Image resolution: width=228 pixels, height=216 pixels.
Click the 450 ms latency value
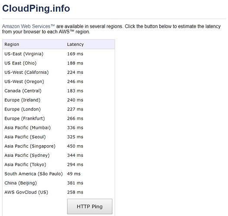pos(75,146)
